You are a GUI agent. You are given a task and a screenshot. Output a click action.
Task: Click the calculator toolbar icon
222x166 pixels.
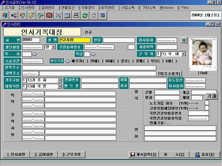click(67, 15)
